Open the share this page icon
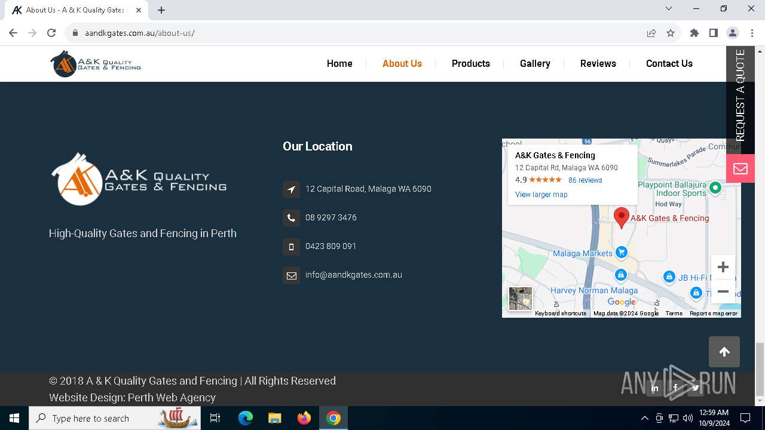The height and width of the screenshot is (430, 765). pyautogui.click(x=651, y=33)
